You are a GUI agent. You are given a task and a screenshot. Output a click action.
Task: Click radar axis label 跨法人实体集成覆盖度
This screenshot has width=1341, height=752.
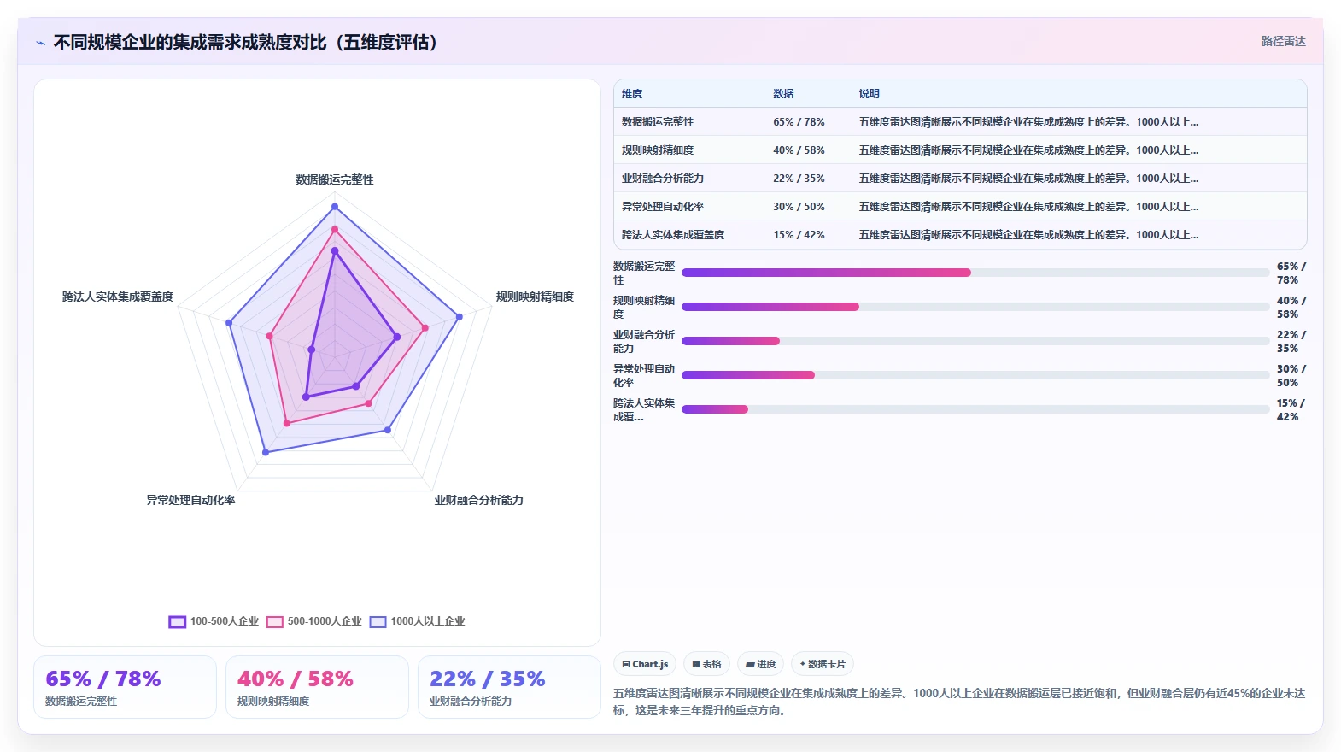(x=118, y=297)
